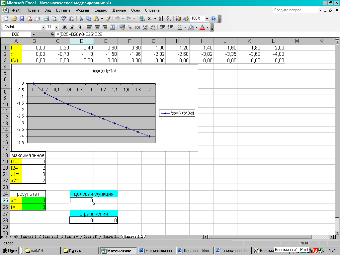Image resolution: width=340 pixels, height=255 pixels.
Task: Sort ascending with the A-Z icon
Action: (x=161, y=19)
